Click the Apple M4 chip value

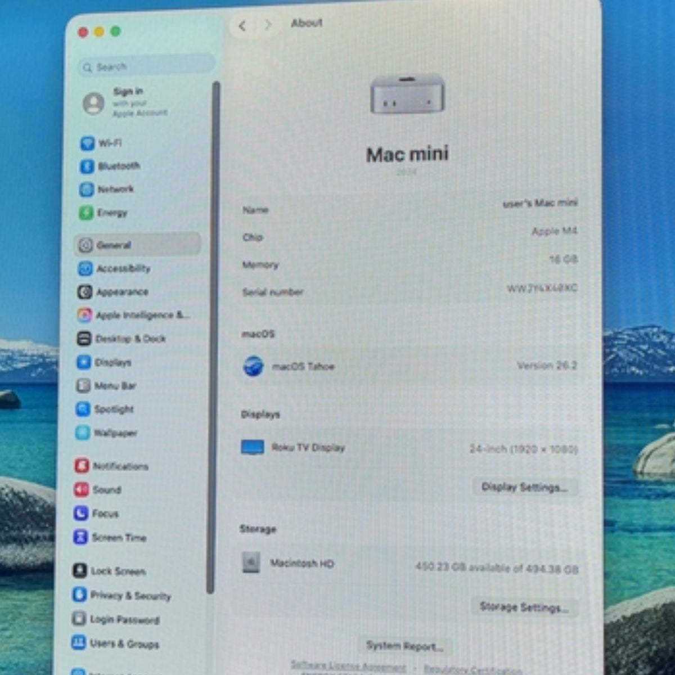coord(555,231)
